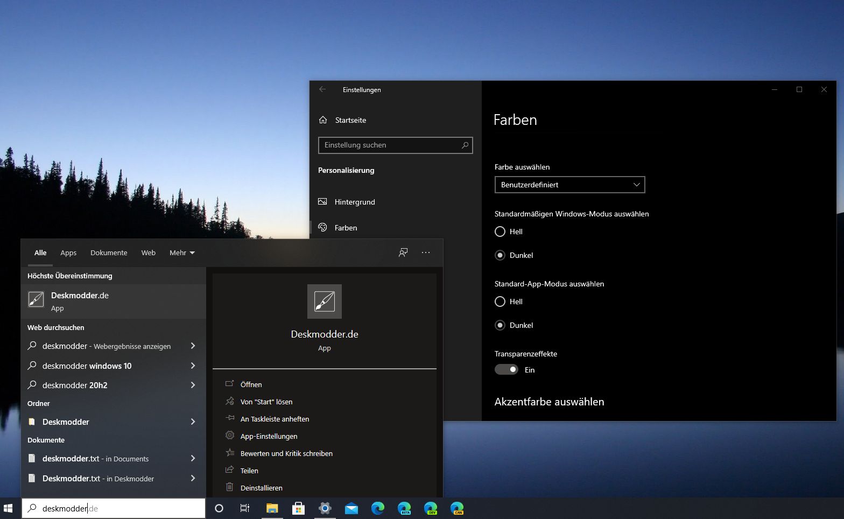Expand arrow for Deskmodder folder result
Viewport: 844px width, 519px height.
(x=193, y=422)
